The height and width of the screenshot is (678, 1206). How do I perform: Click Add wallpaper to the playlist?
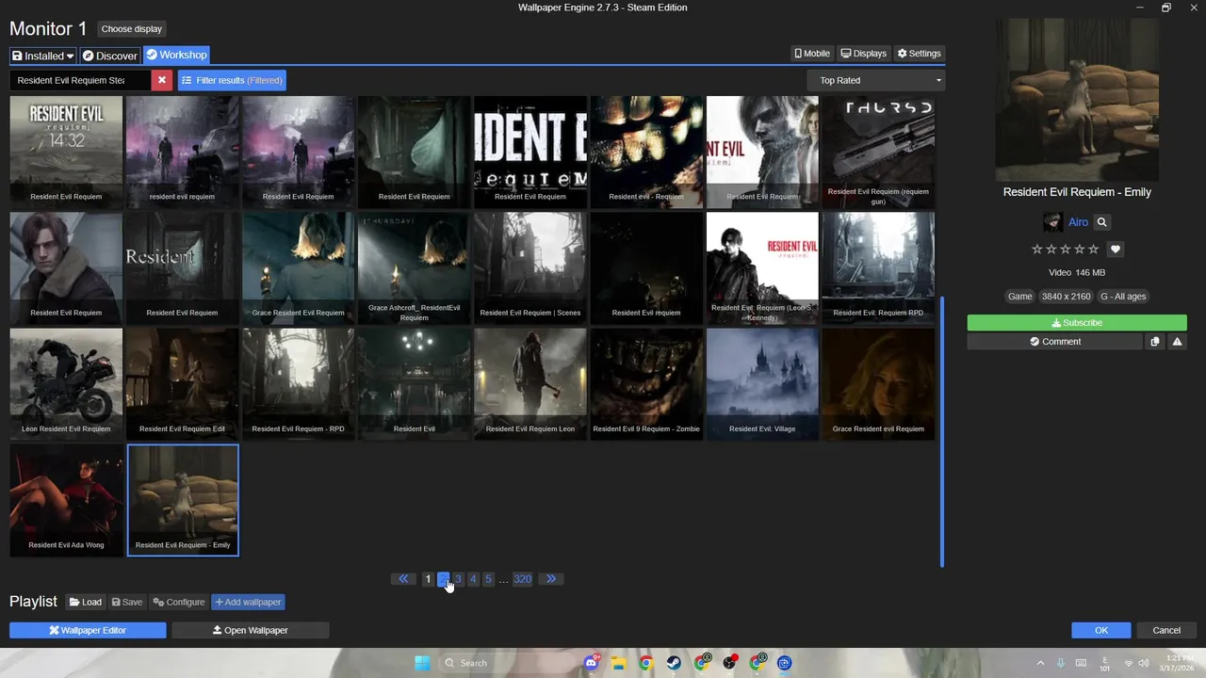point(248,602)
